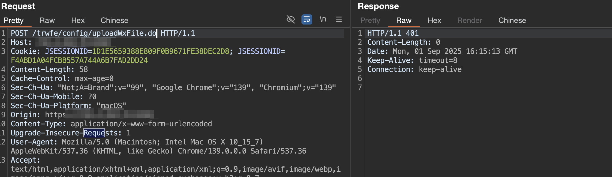Click the JSESSIONID cookie value text

[161, 51]
